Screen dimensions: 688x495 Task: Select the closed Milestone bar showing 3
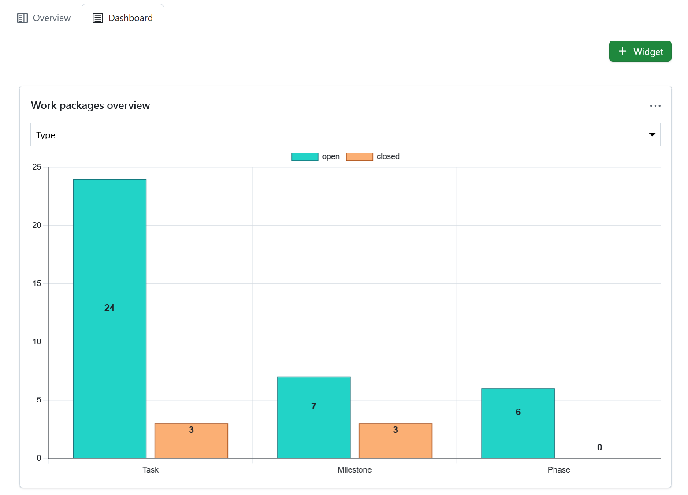point(395,441)
